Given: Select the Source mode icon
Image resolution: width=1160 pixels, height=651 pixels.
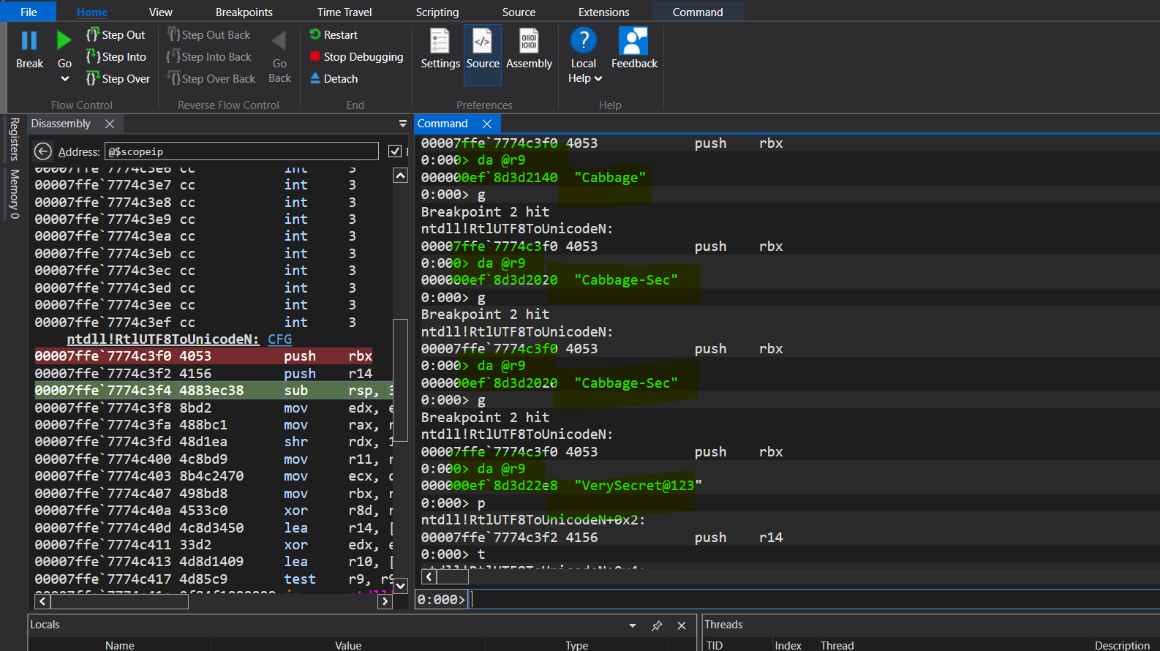Looking at the screenshot, I should [482, 41].
